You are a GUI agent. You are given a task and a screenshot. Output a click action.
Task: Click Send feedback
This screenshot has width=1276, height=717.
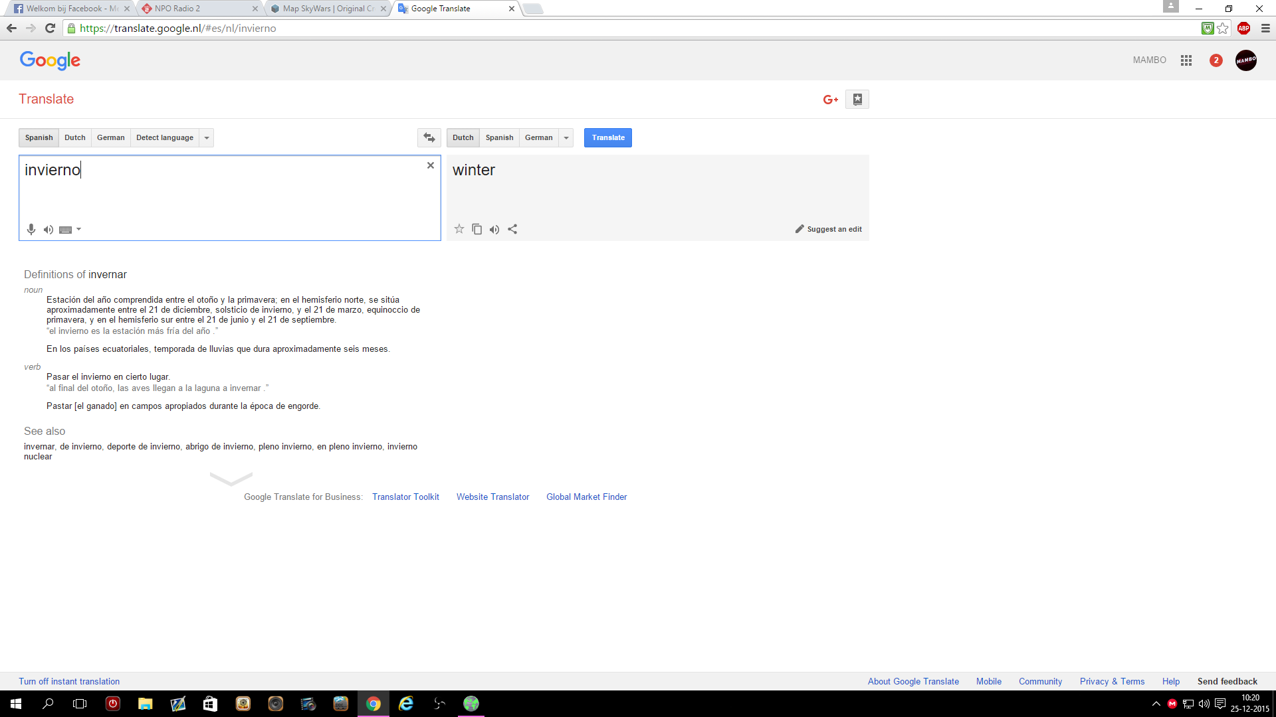click(1227, 681)
